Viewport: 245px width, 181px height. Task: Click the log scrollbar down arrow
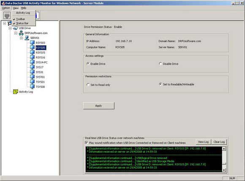pos(224,170)
